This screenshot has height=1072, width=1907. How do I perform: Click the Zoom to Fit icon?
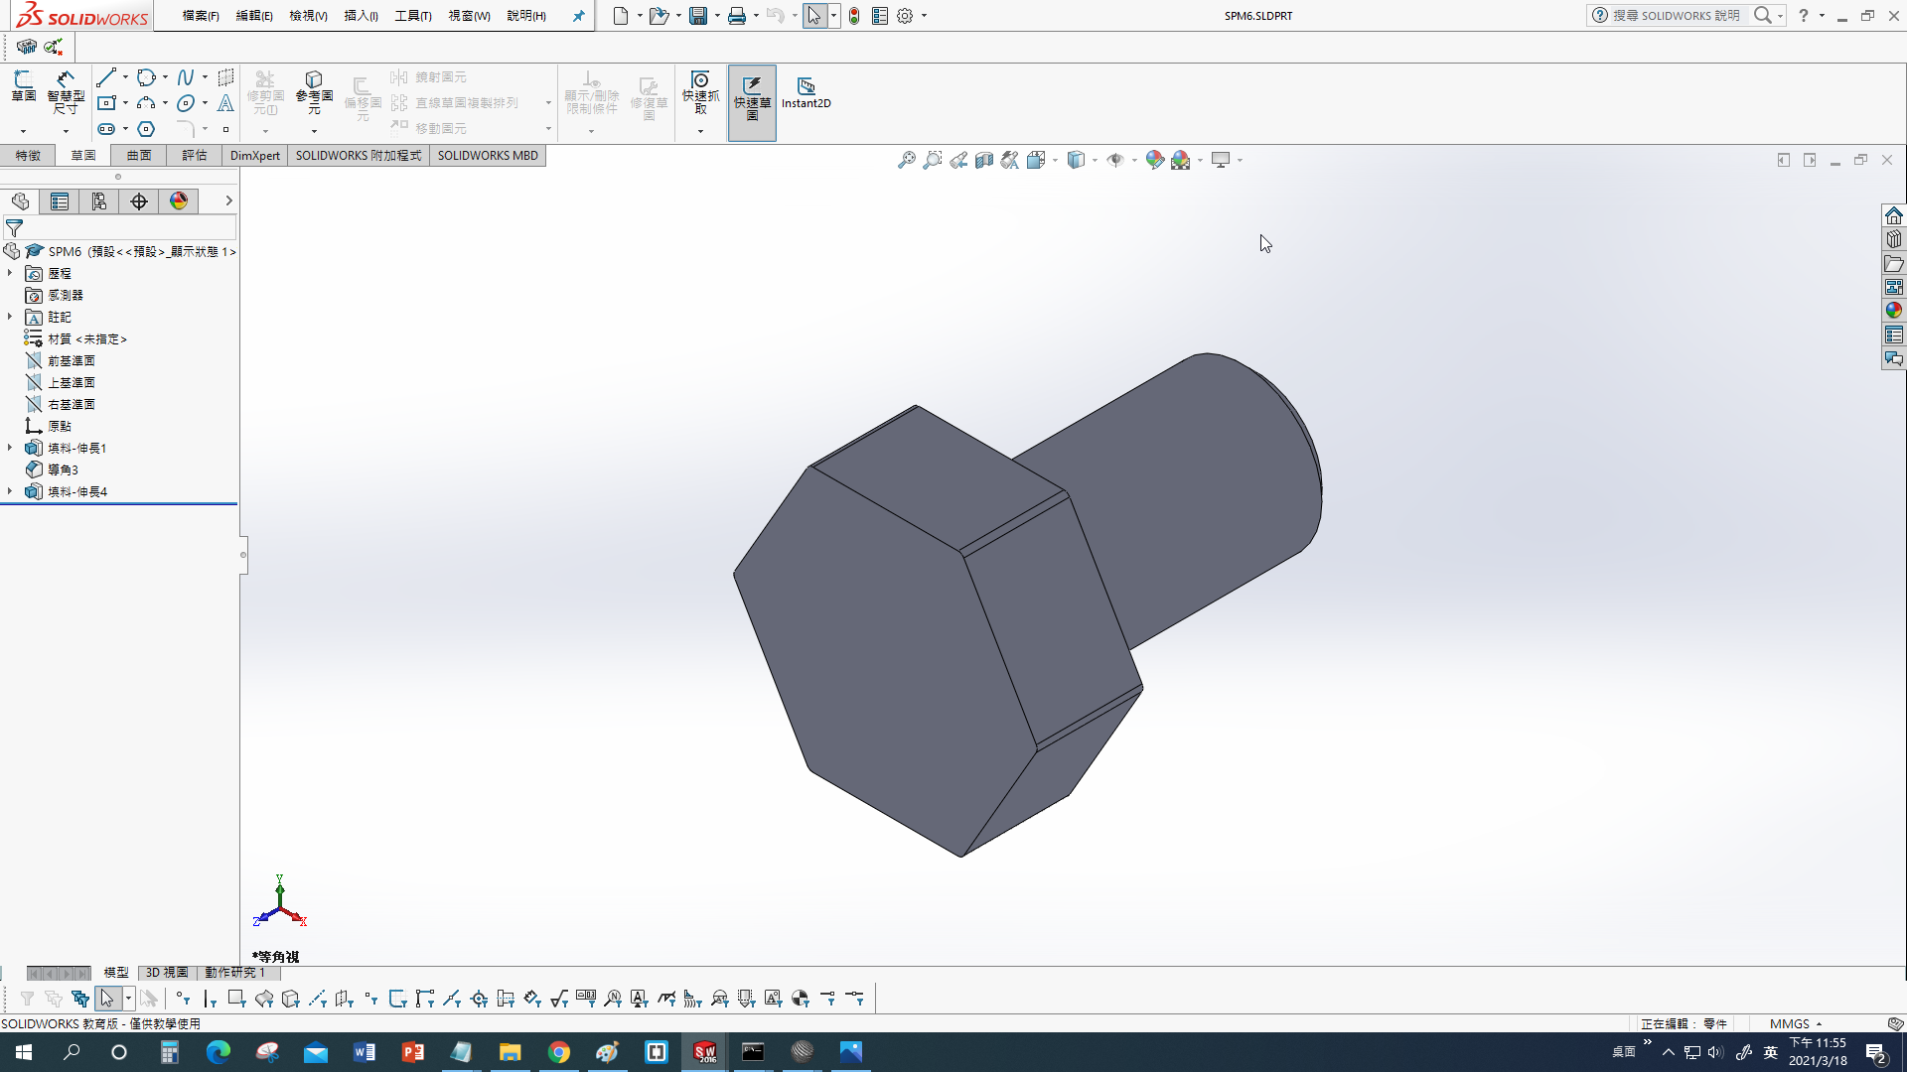(x=907, y=160)
